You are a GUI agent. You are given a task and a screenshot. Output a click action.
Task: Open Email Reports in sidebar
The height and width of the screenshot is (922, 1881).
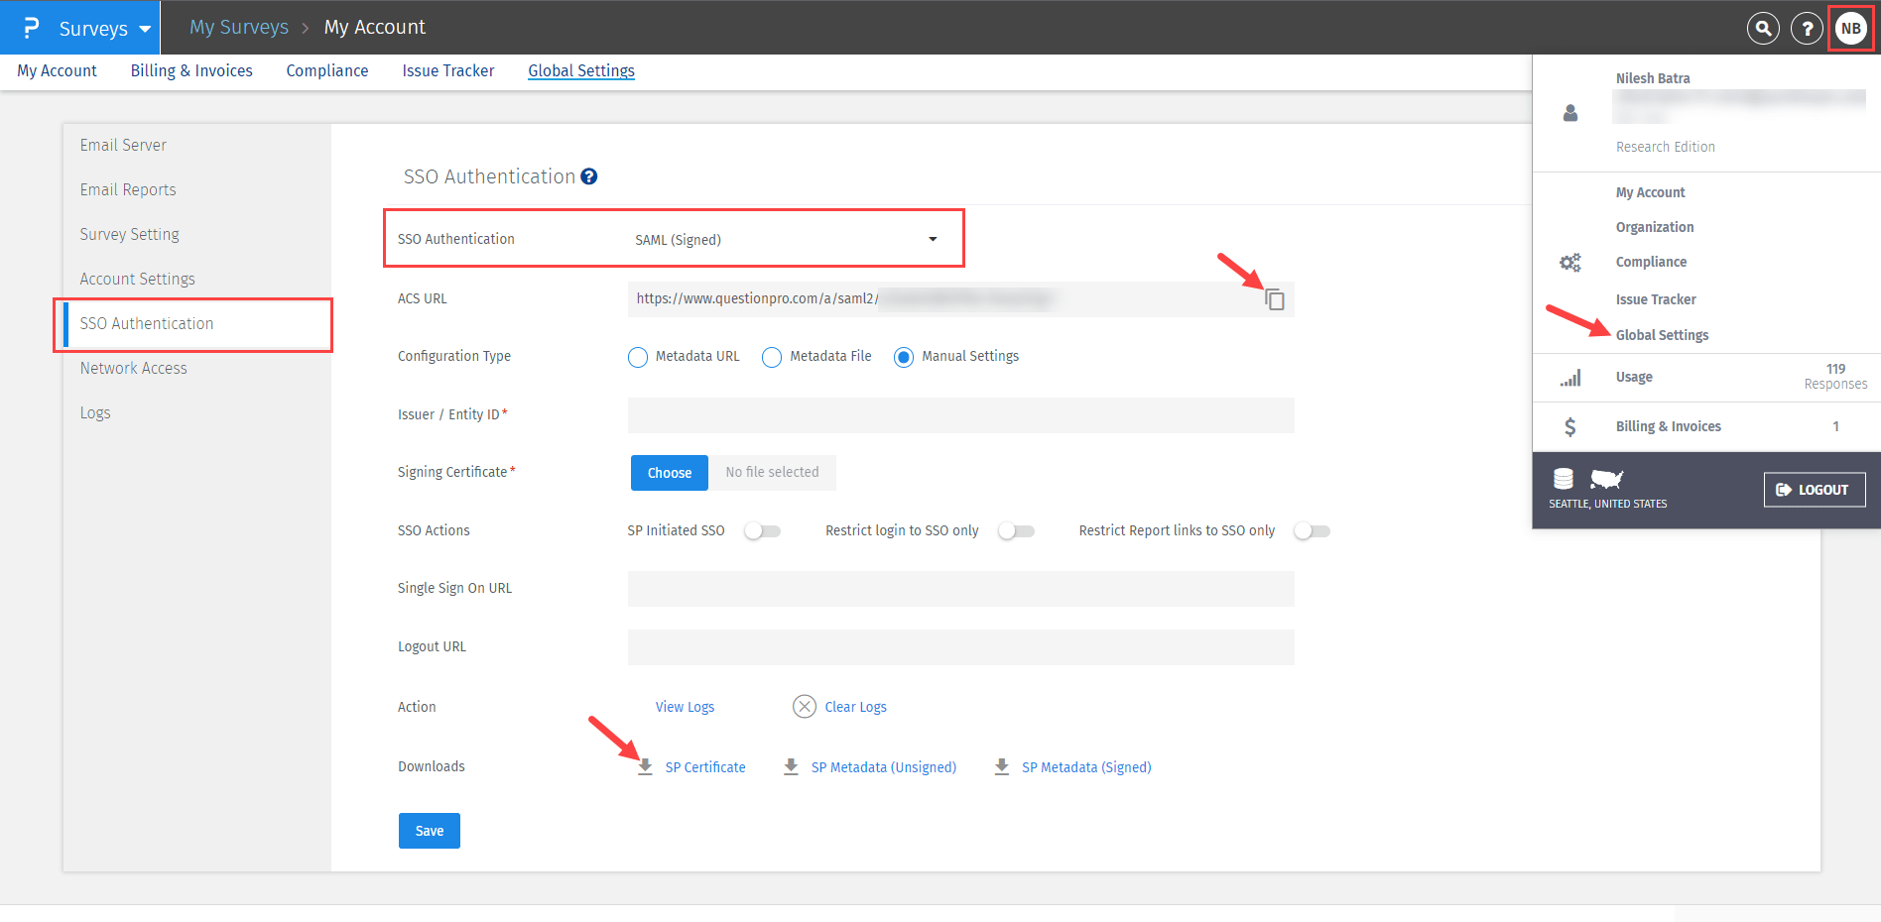click(128, 189)
